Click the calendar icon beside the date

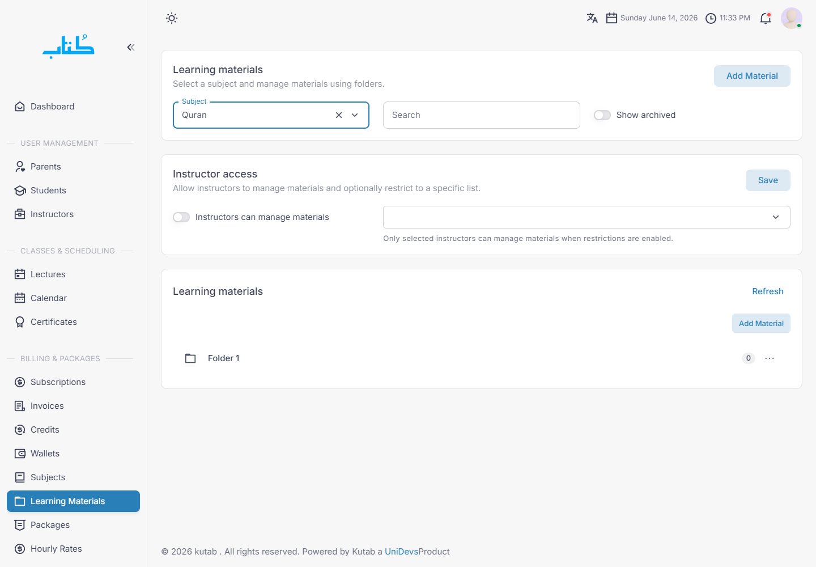click(x=611, y=18)
